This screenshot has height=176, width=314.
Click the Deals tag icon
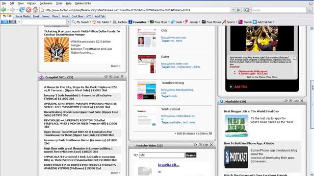pos(172,22)
